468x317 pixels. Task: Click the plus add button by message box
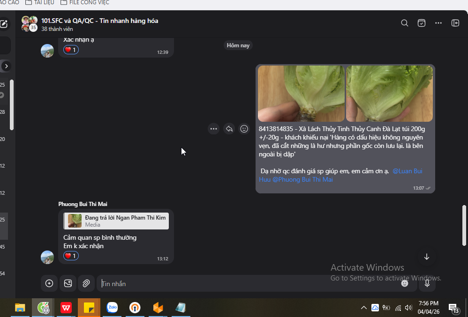coord(49,283)
